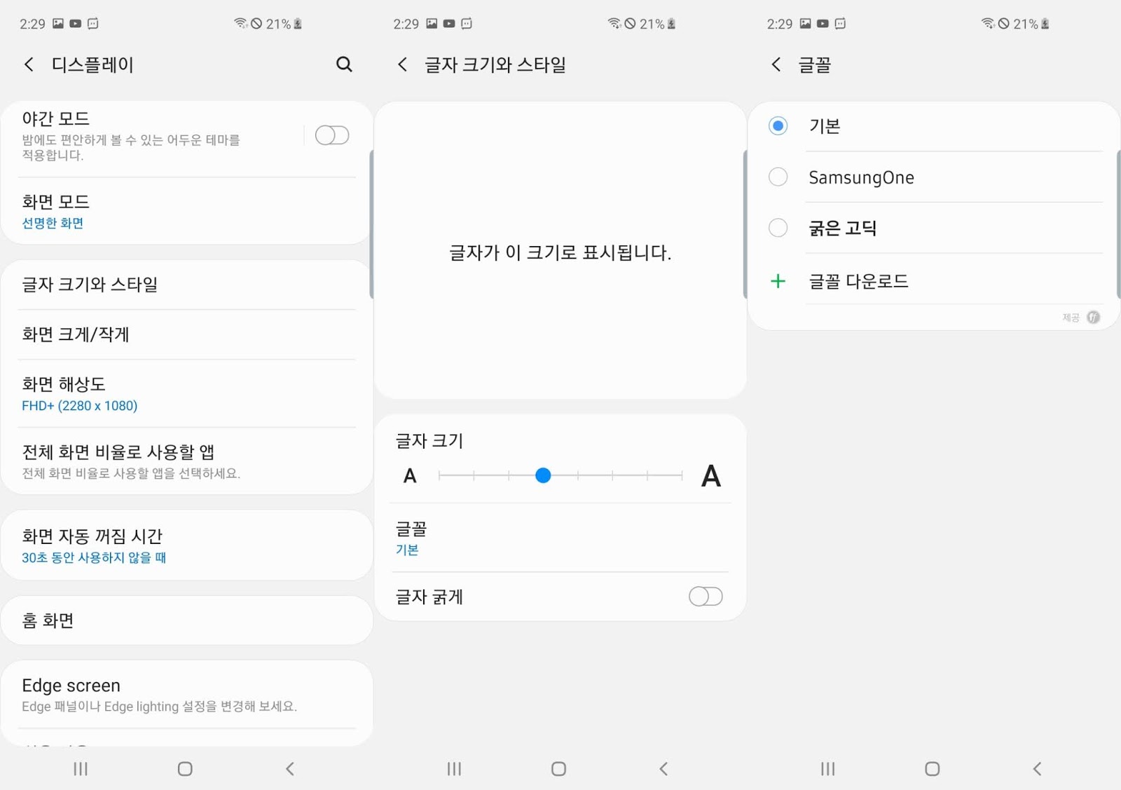The width and height of the screenshot is (1121, 790).
Task: Tap the search icon in 디스플레이 header
Action: (x=344, y=64)
